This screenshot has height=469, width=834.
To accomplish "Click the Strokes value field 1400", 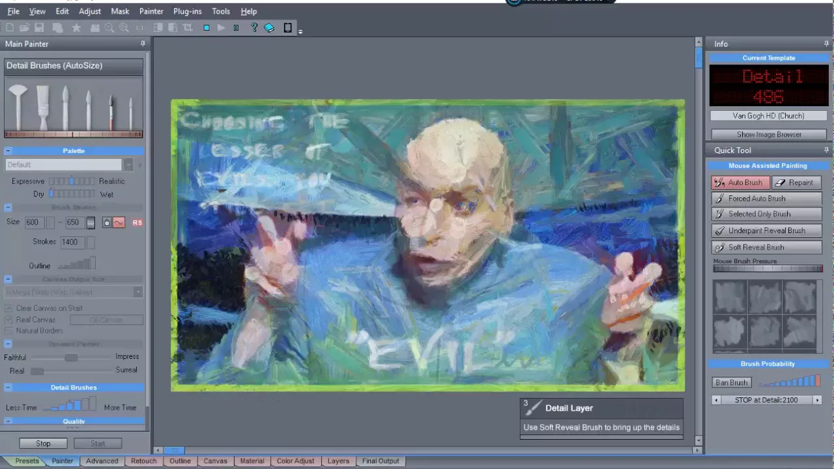I will click(72, 242).
